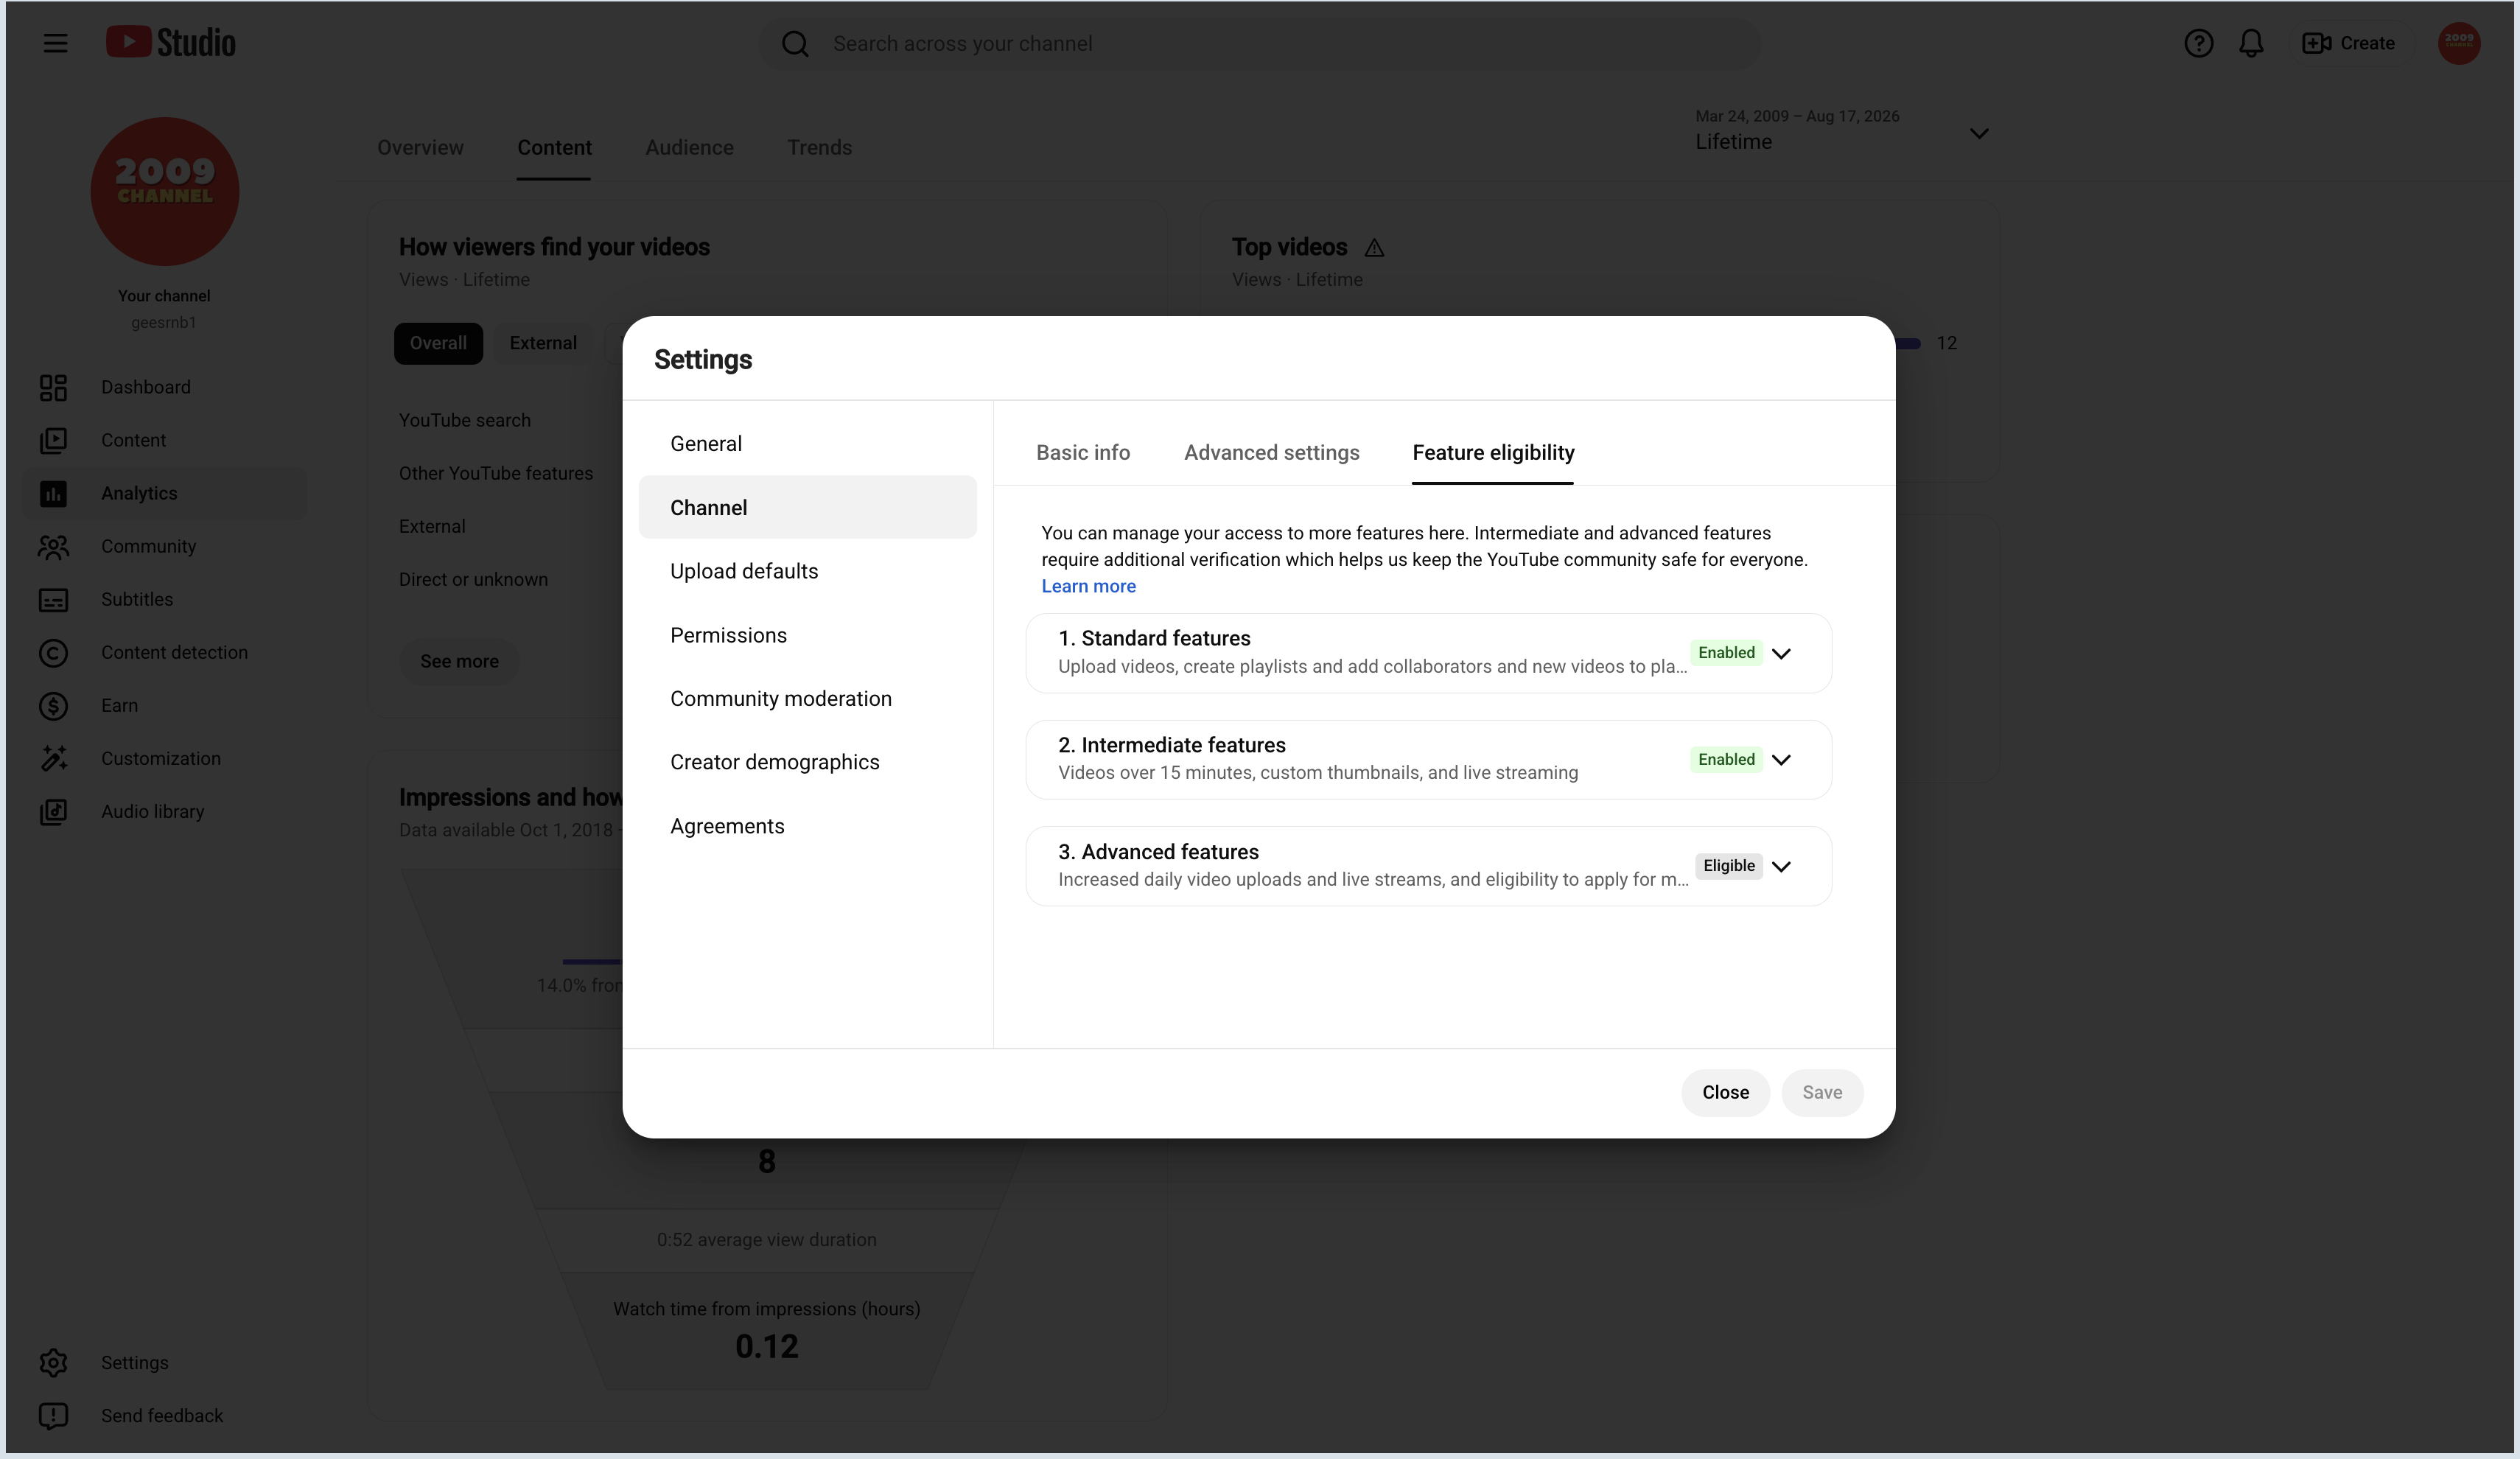This screenshot has height=1459, width=2520.
Task: Click the Other YouTube features row
Action: click(496, 473)
